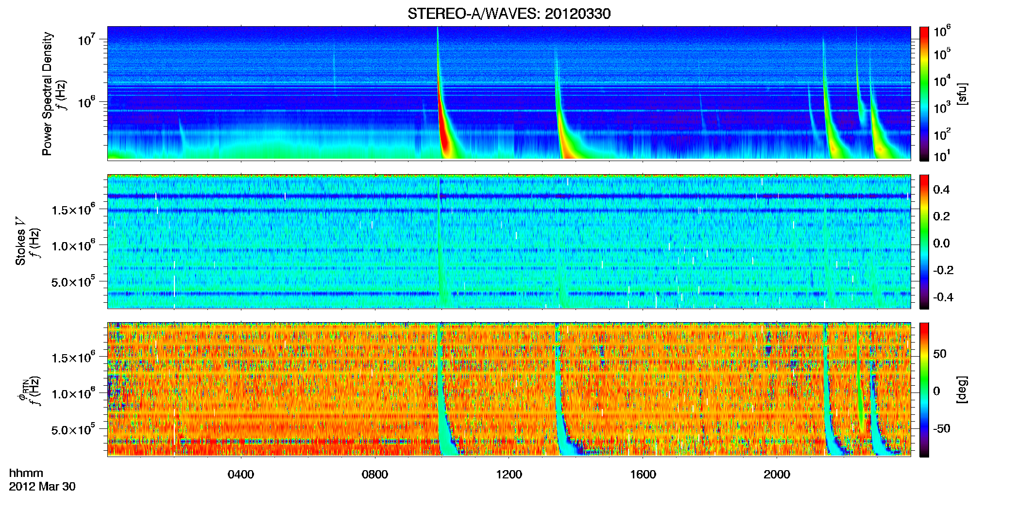Click the 1600 time tick label
The width and height of the screenshot is (1018, 524).
point(643,474)
